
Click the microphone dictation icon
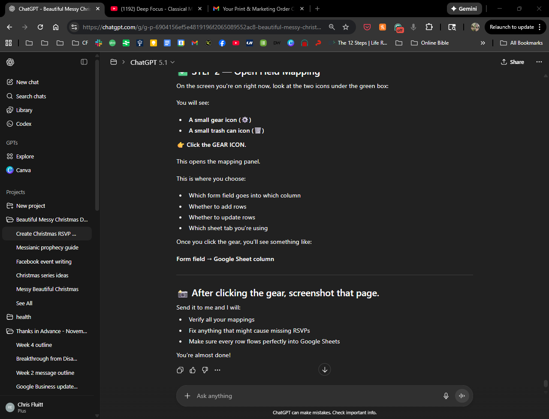(446, 396)
